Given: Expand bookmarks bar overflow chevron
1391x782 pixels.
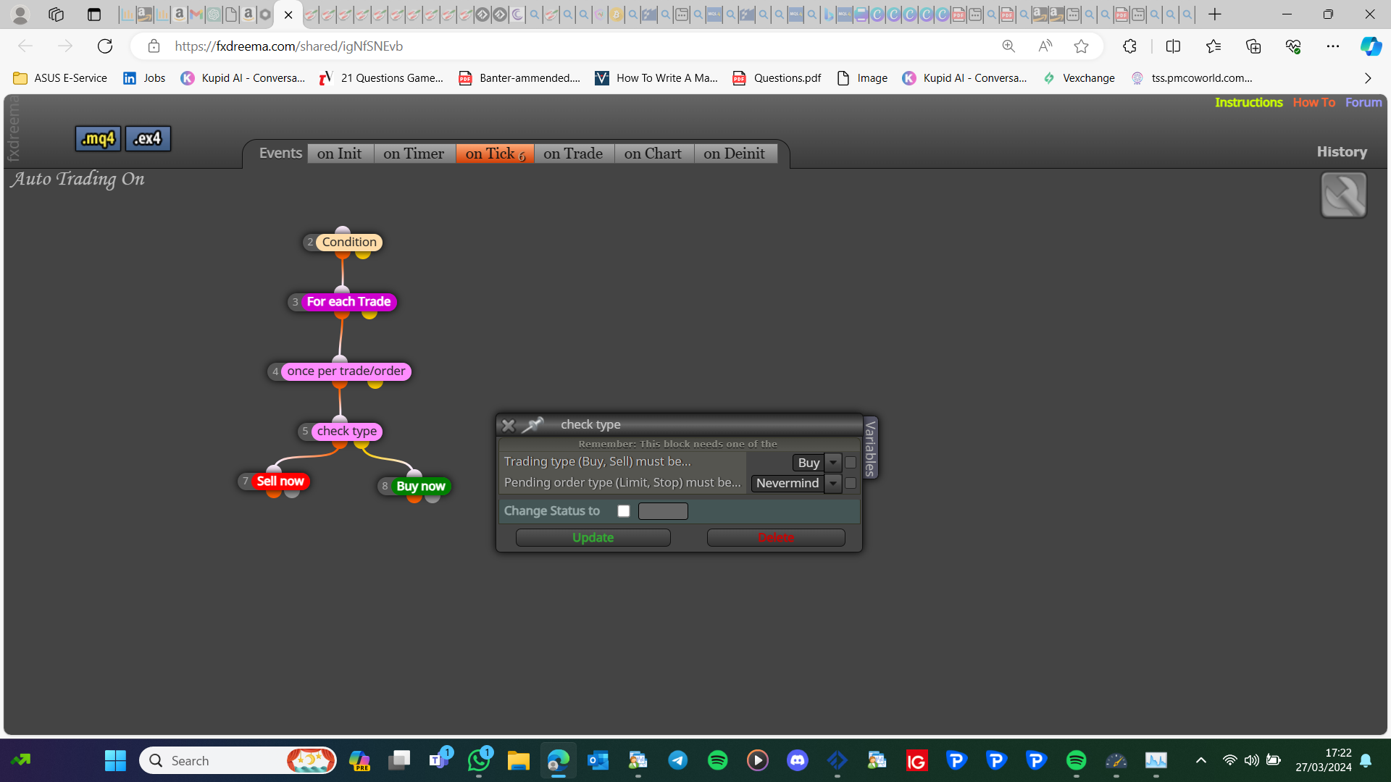Looking at the screenshot, I should [1368, 78].
